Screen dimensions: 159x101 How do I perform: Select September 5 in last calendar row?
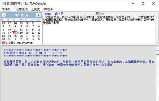(x=39, y=39)
